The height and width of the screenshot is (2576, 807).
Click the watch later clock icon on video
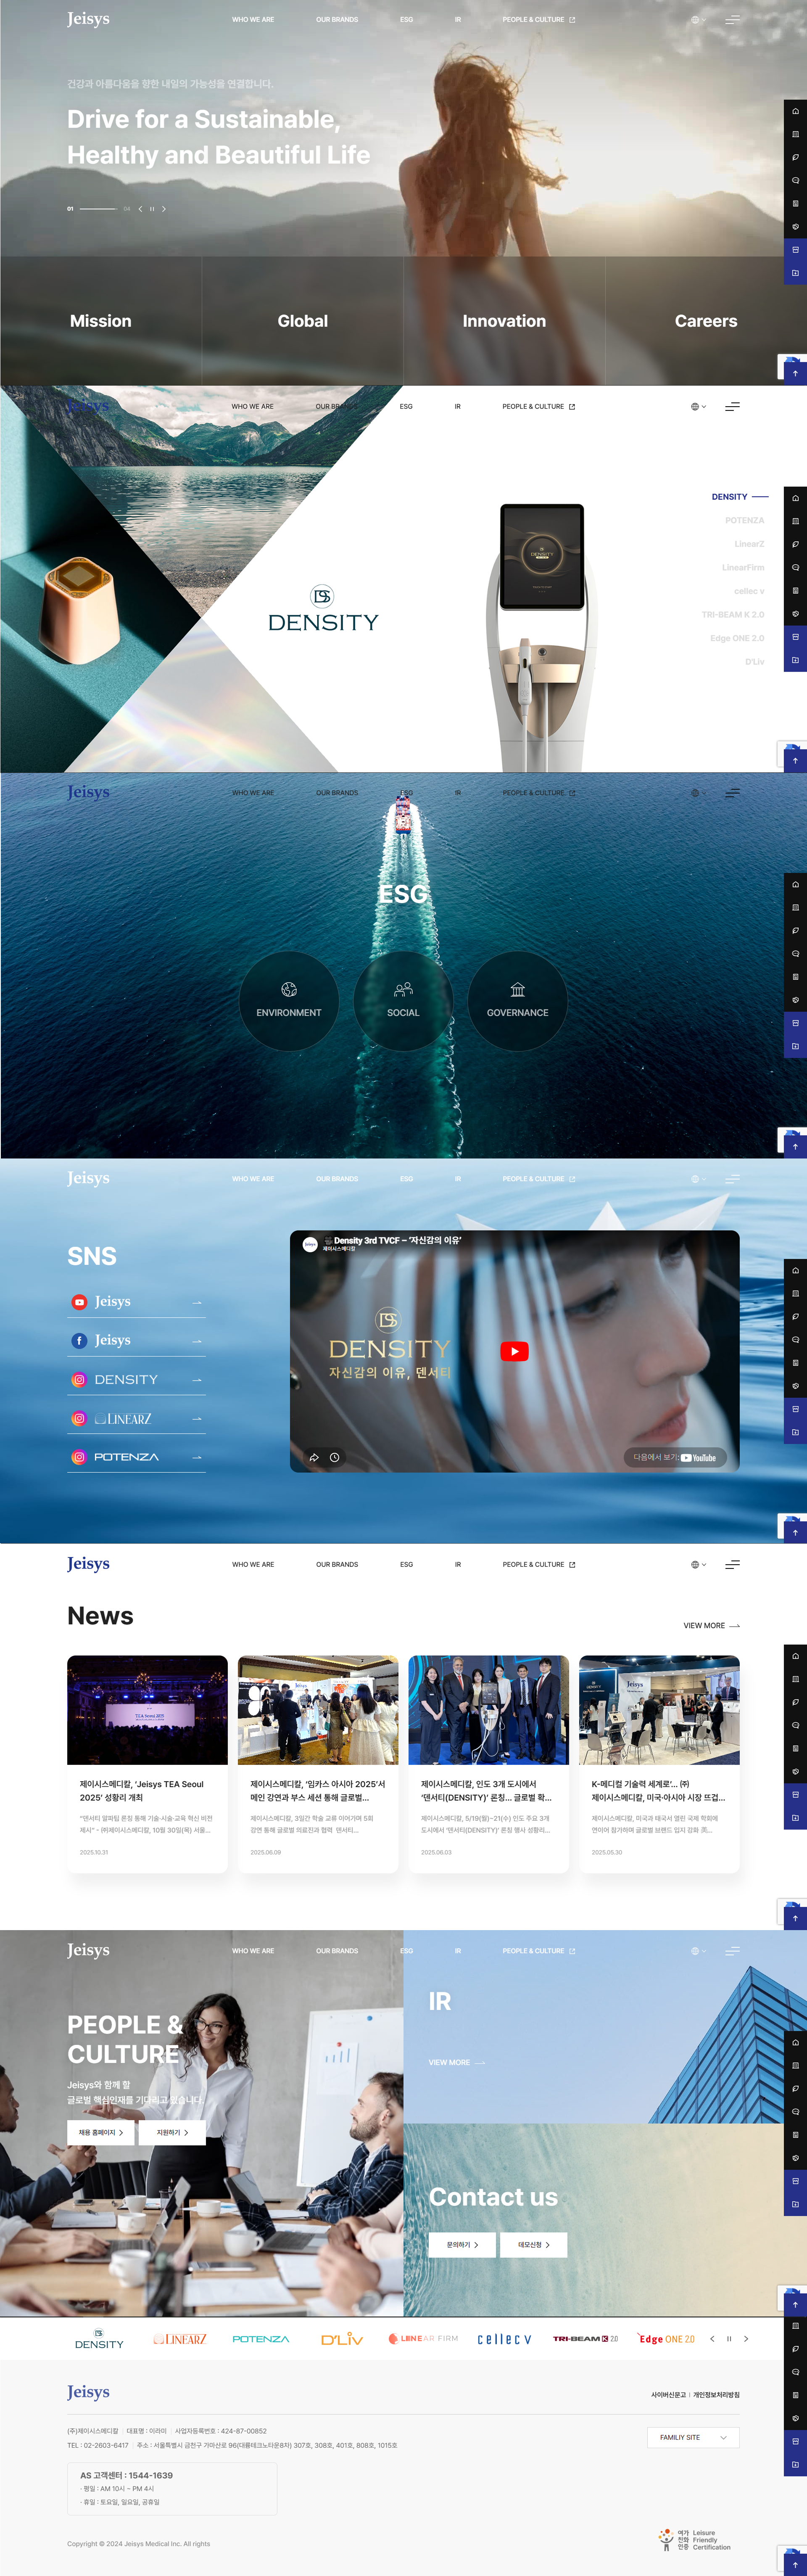[x=335, y=1457]
